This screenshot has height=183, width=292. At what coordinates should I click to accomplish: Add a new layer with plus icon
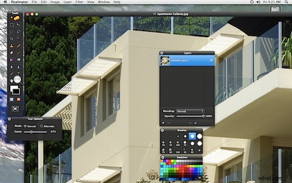coord(163,123)
